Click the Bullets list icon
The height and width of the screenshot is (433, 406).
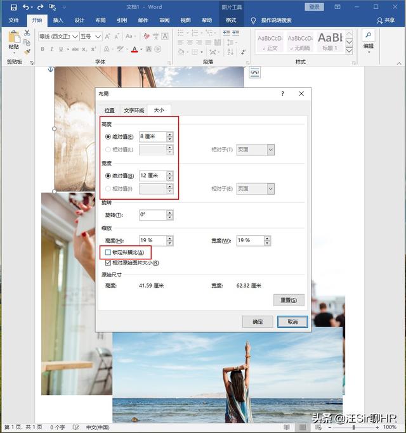(x=180, y=33)
